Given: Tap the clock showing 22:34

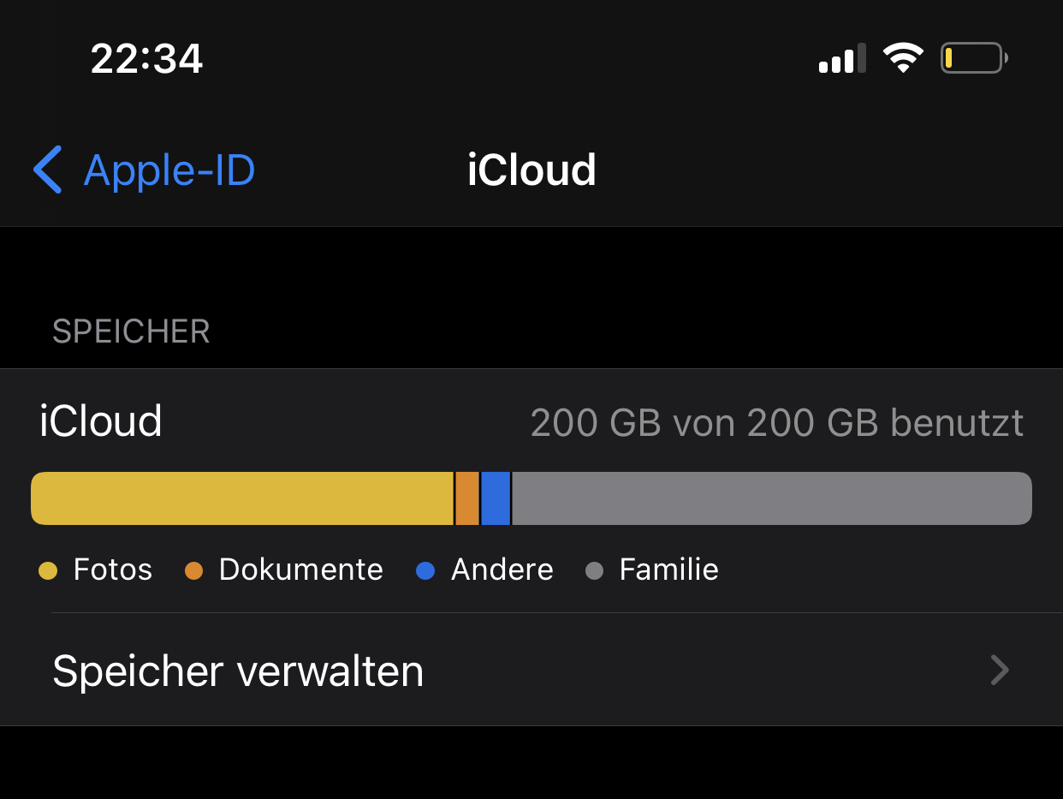Looking at the screenshot, I should pyautogui.click(x=147, y=59).
